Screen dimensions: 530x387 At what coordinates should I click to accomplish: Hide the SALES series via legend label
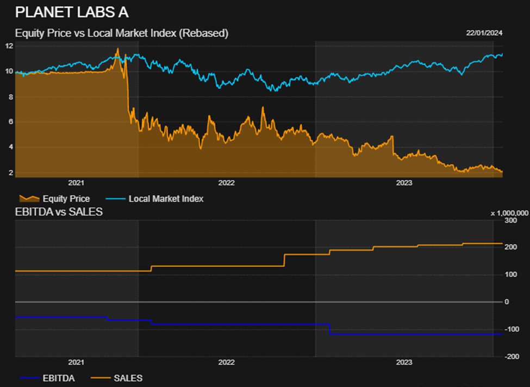click(128, 378)
